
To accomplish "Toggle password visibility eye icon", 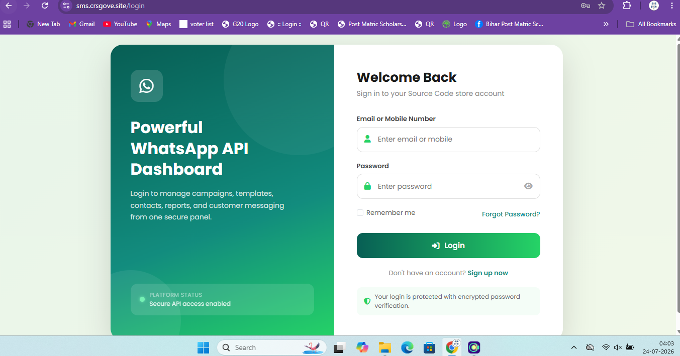I will point(528,186).
